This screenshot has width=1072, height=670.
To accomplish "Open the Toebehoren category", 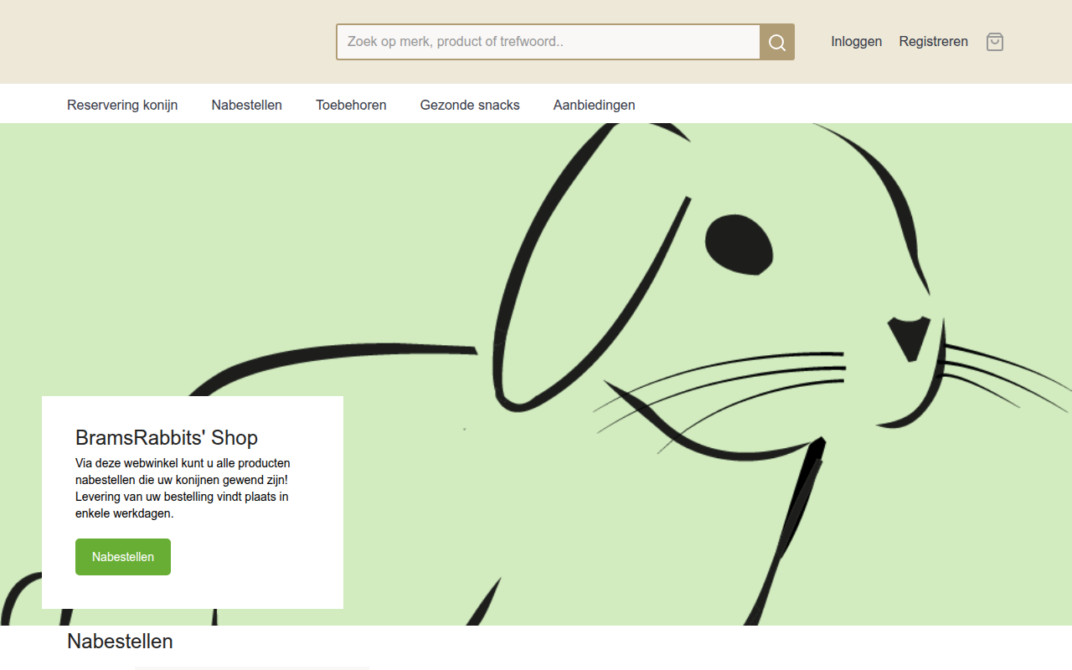I will pyautogui.click(x=351, y=106).
